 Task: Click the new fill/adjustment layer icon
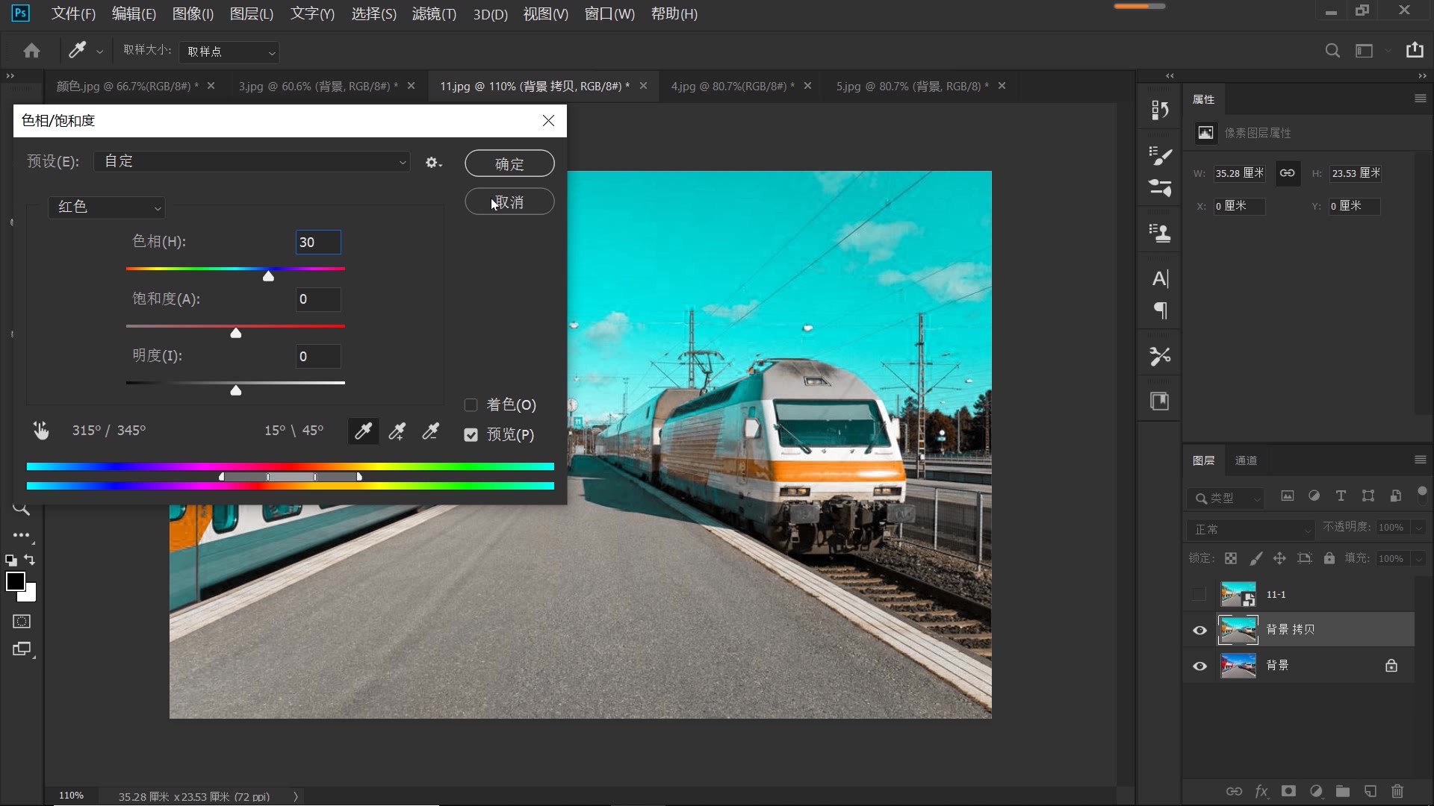coord(1315,792)
